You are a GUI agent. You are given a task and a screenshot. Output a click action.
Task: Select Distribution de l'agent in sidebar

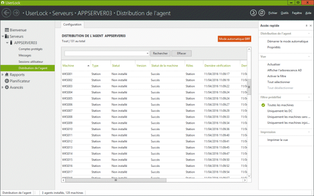coord(28,68)
